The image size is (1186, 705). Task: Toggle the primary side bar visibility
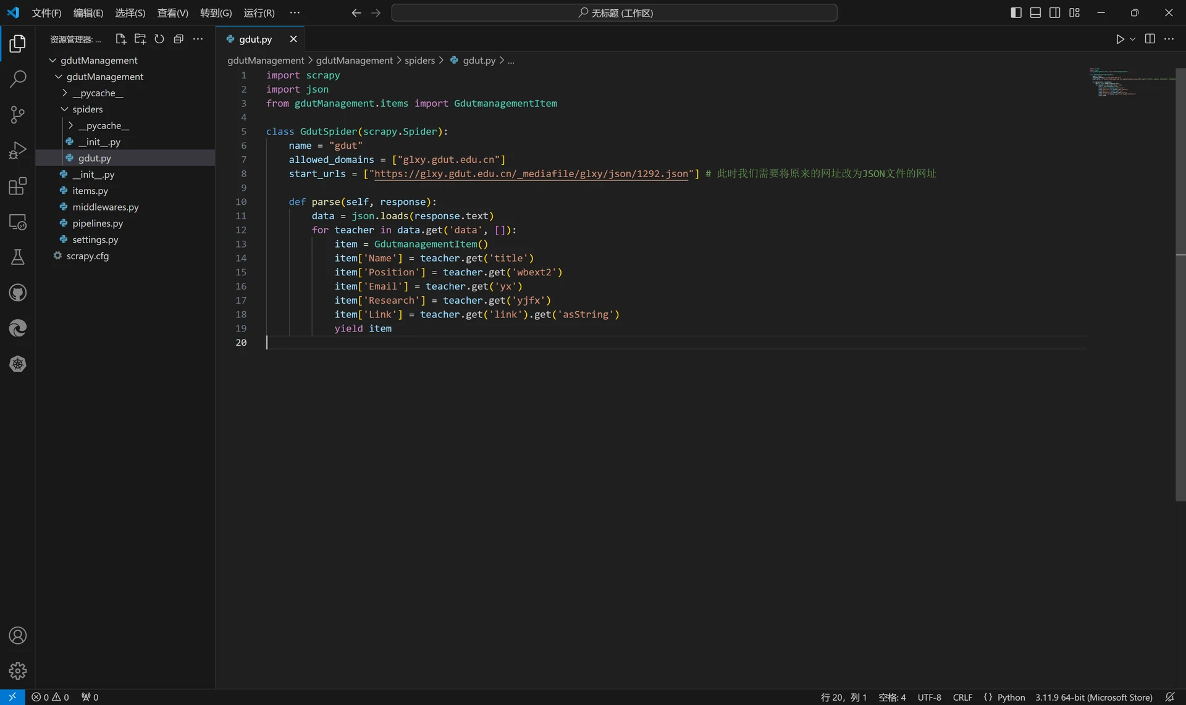pyautogui.click(x=1016, y=13)
